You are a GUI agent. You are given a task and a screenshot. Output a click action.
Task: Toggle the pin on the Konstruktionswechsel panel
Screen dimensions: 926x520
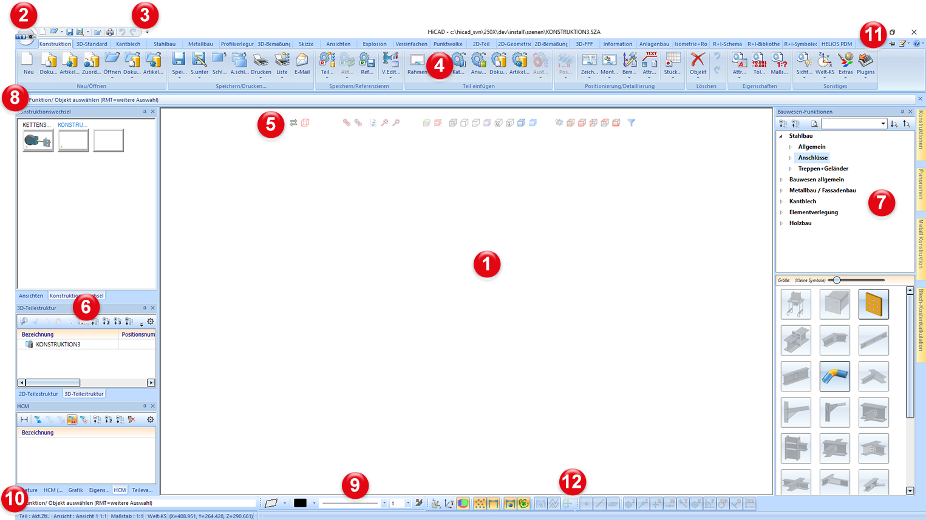click(145, 112)
